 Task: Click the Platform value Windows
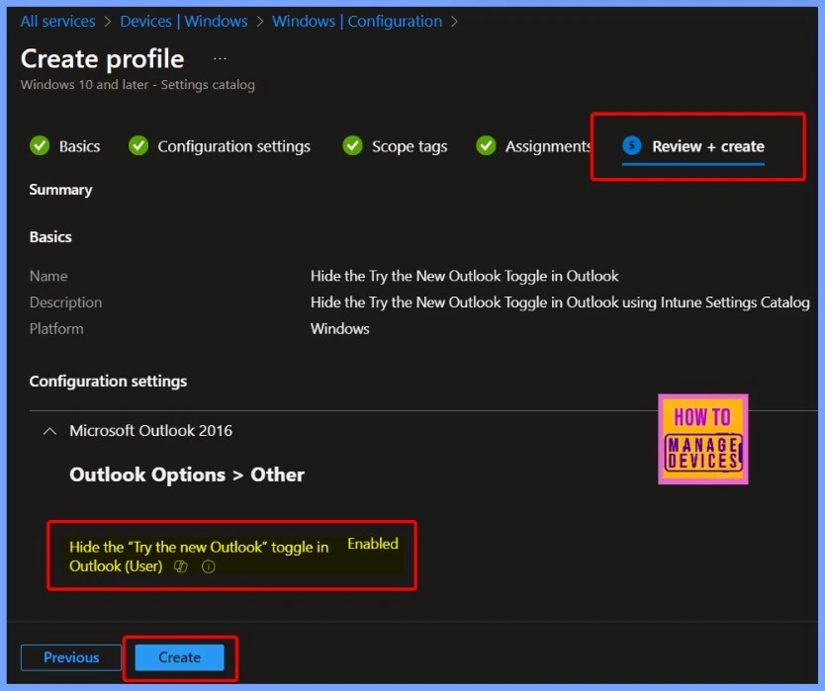340,328
